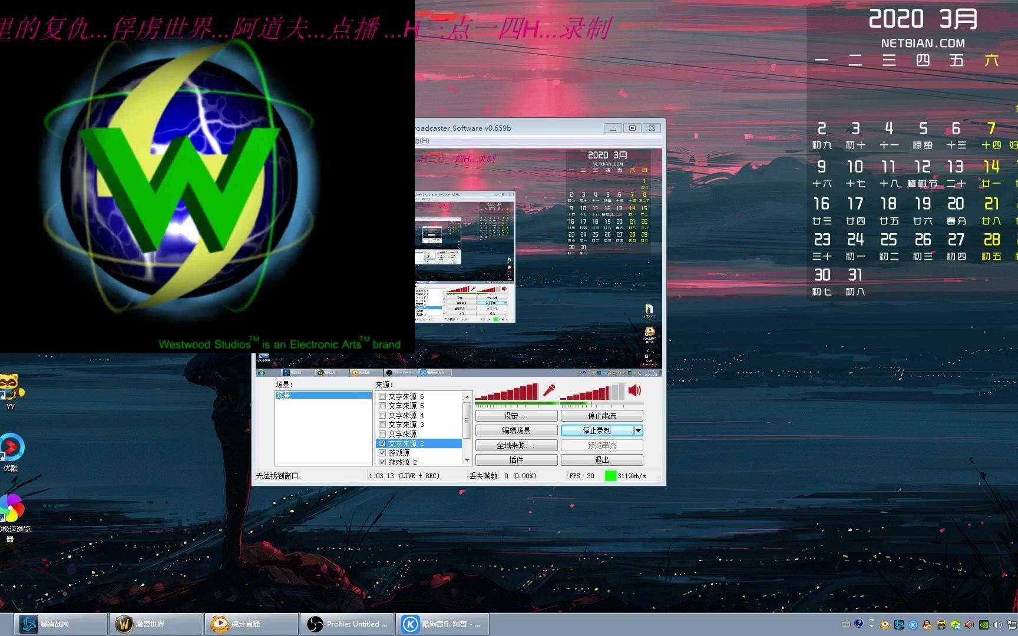Mute desktop audio using the red speaker icon
This screenshot has height=636, width=1018.
click(x=634, y=390)
